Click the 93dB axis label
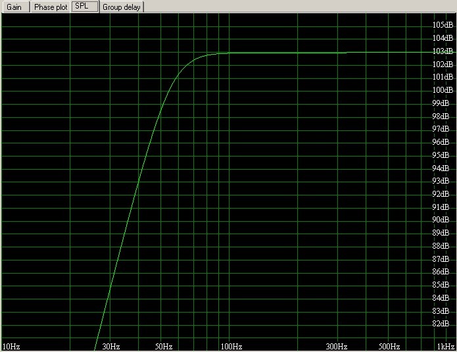Screen dimensions: 457x352 coord(441,181)
